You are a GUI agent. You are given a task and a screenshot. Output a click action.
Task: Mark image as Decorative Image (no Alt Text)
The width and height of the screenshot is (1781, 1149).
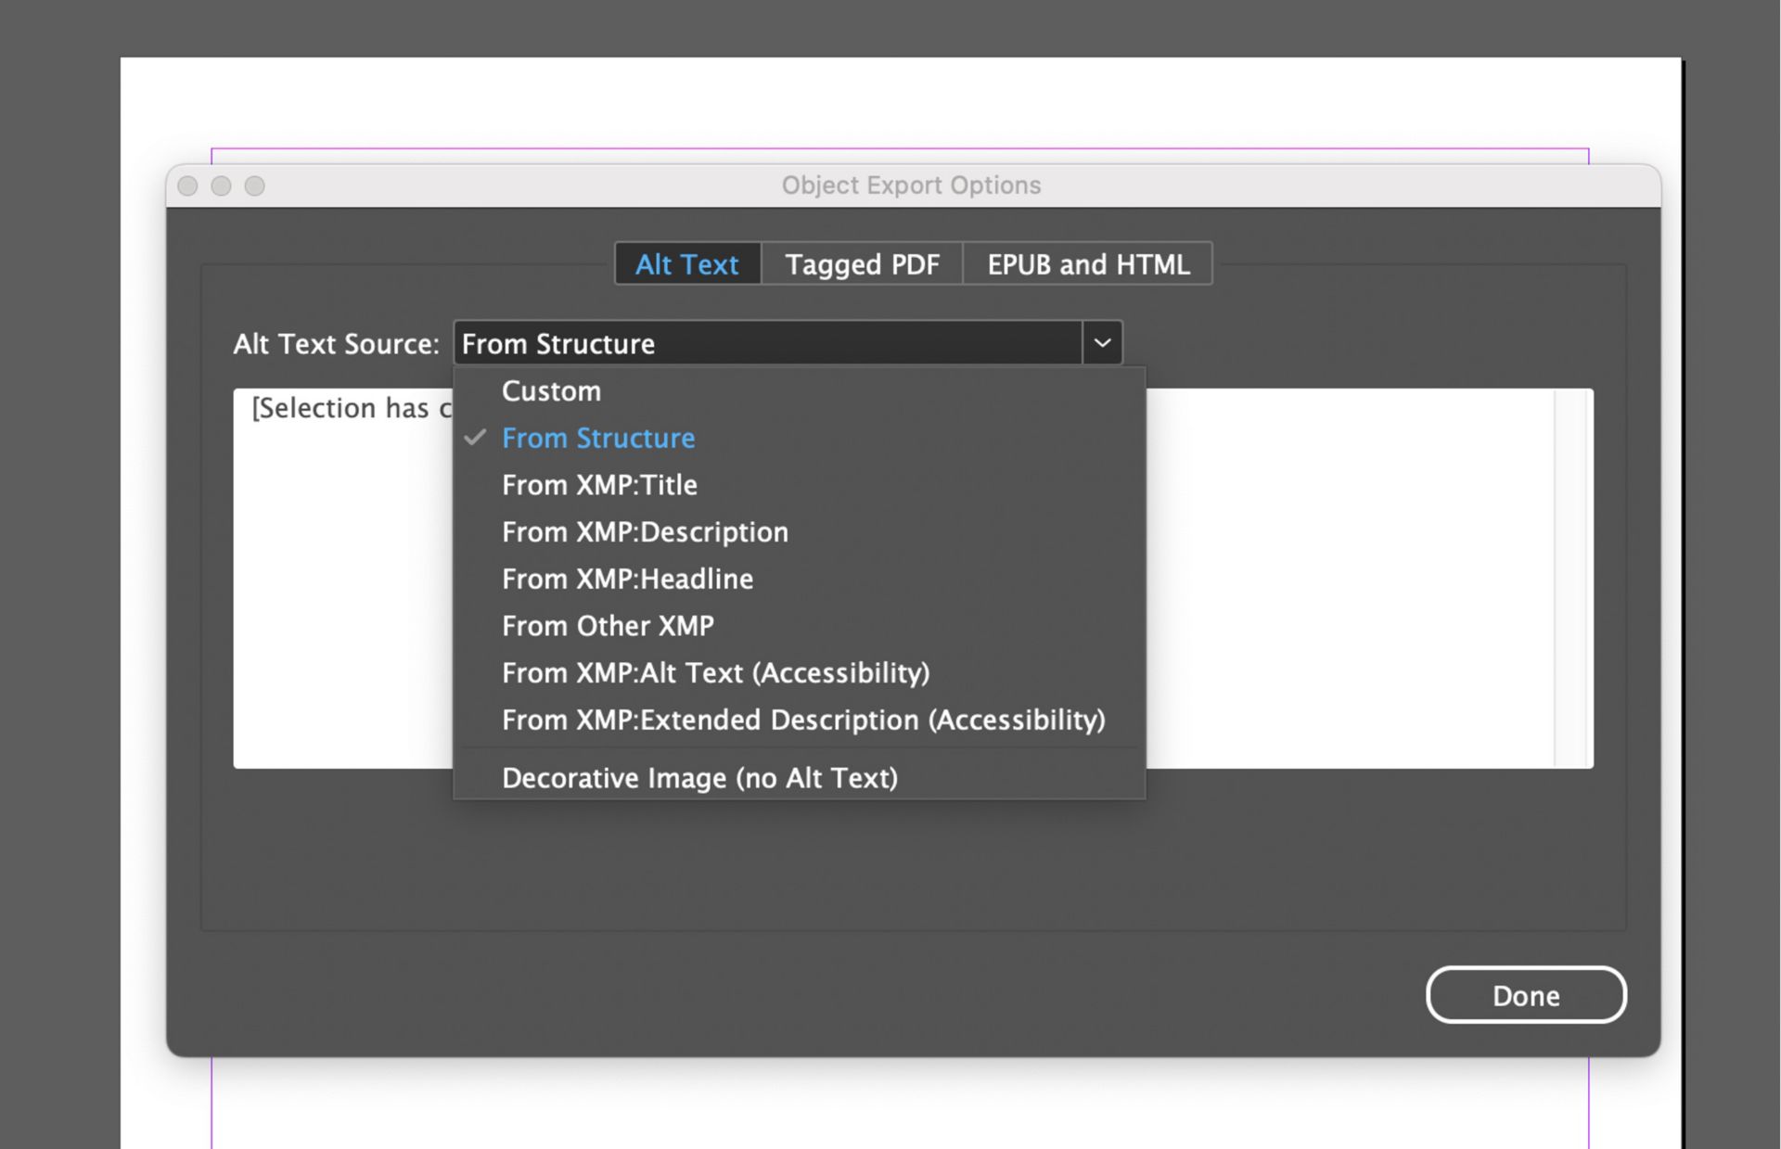point(699,777)
